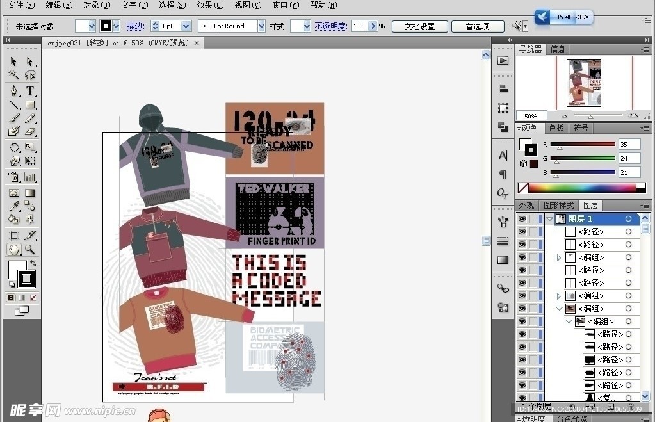The width and height of the screenshot is (655, 422).
Task: Select the Eraser tool
Action: tap(29, 132)
